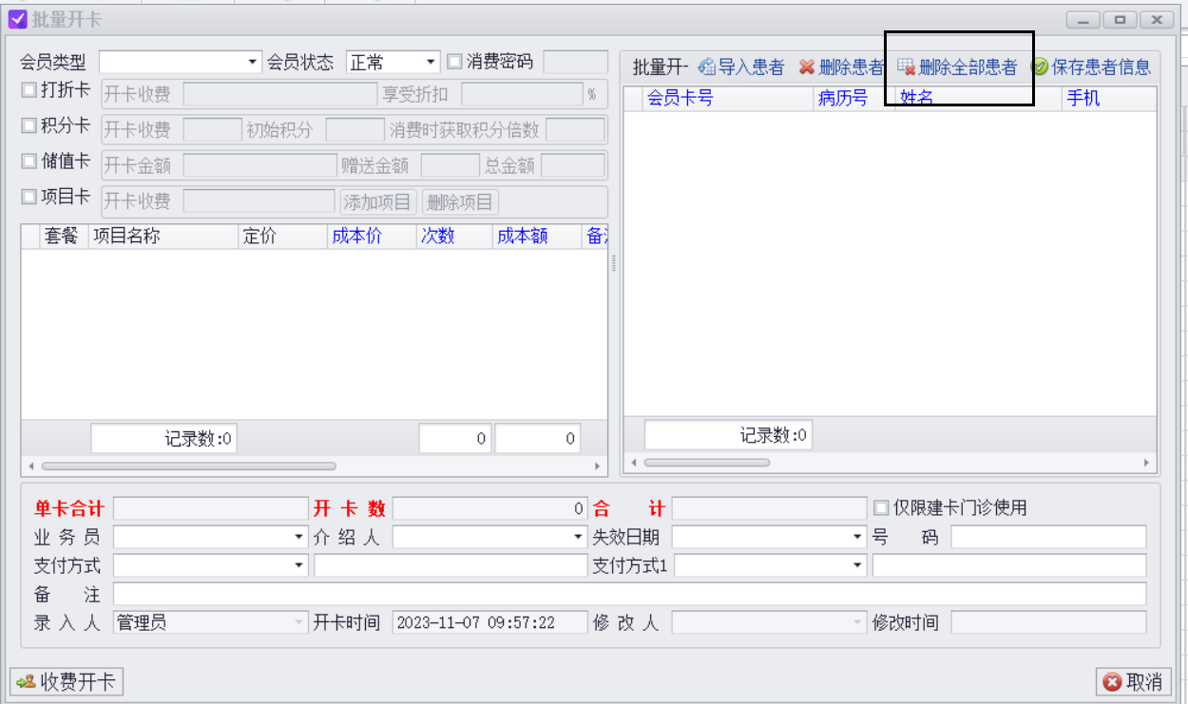Screen dimensions: 1188x704
Task: Enable the 储值卡 checkbox
Action: coord(29,162)
